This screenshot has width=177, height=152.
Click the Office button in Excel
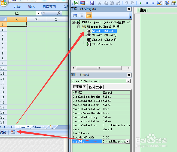pos(4,2)
